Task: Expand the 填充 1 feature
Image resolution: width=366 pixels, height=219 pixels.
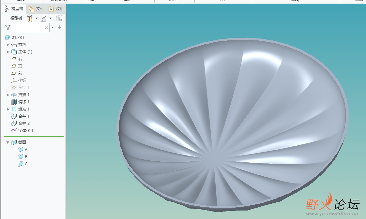Action: pyautogui.click(x=8, y=109)
